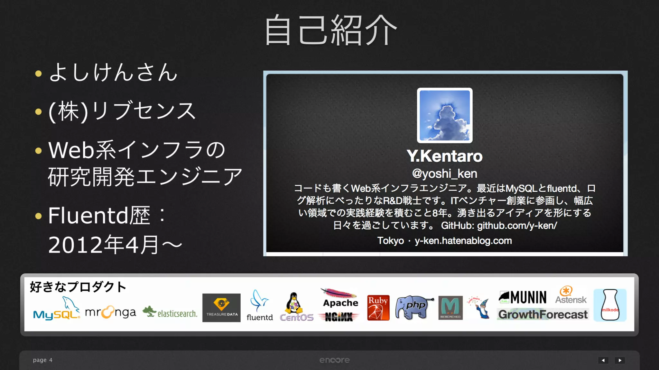Go to the next slide arrow
The height and width of the screenshot is (370, 659).
[x=620, y=360]
